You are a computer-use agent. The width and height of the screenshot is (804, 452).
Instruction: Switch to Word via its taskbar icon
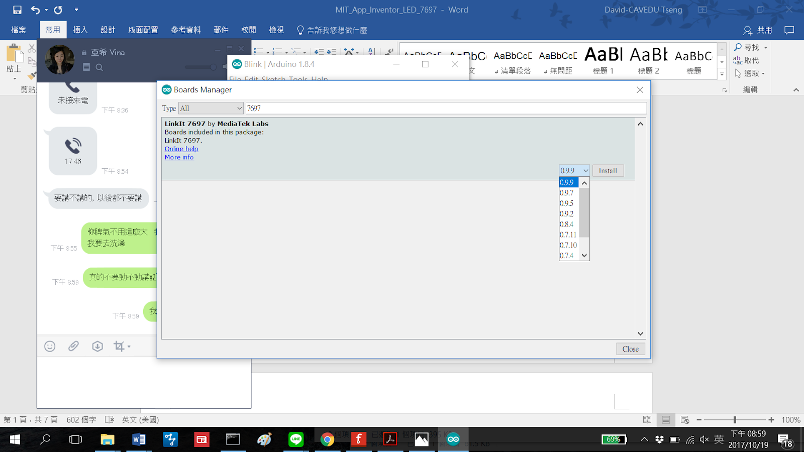[x=139, y=439]
